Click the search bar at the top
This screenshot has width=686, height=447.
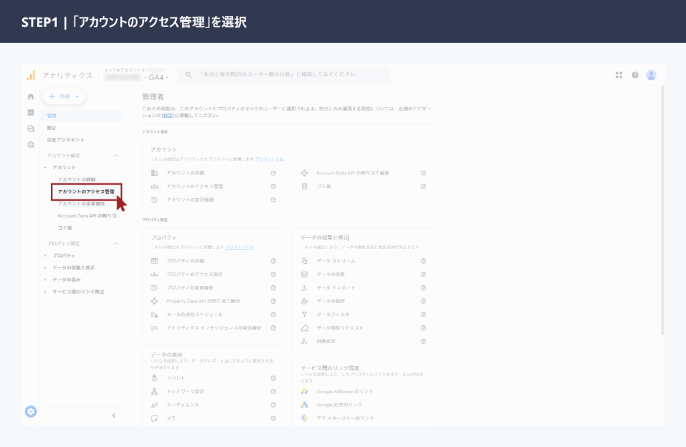click(281, 75)
